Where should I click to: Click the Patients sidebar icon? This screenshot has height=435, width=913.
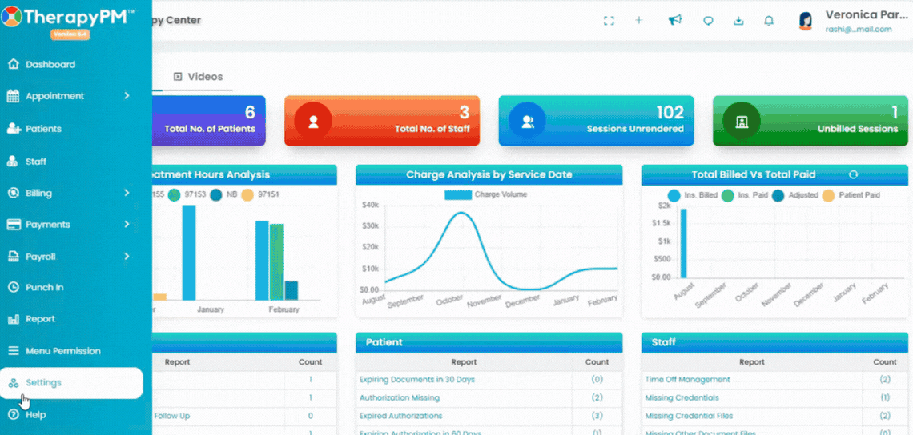[14, 129]
